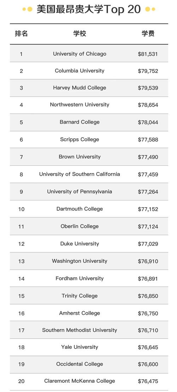The height and width of the screenshot is (392, 177).
Task: Select Northwestern University in the table
Action: click(80, 105)
